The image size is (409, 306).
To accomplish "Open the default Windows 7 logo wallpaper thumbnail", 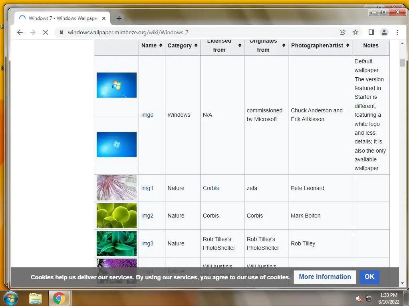I will [x=117, y=85].
